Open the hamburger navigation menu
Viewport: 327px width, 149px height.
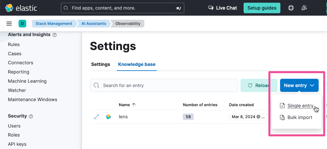pos(9,24)
